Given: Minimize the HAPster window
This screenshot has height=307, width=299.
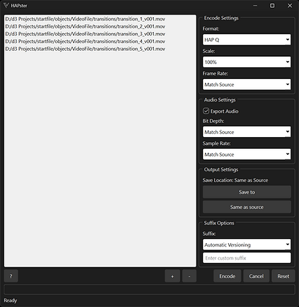Looking at the screenshot, I should (x=255, y=5).
